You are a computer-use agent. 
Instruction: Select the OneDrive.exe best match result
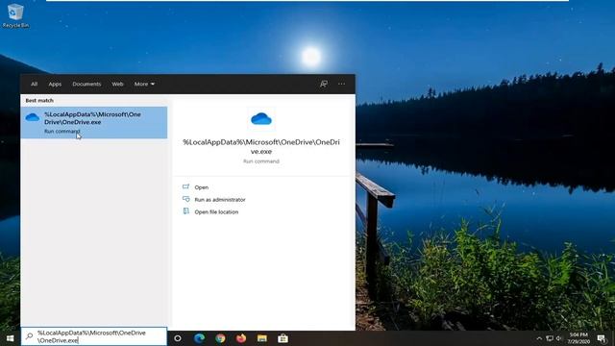point(94,122)
